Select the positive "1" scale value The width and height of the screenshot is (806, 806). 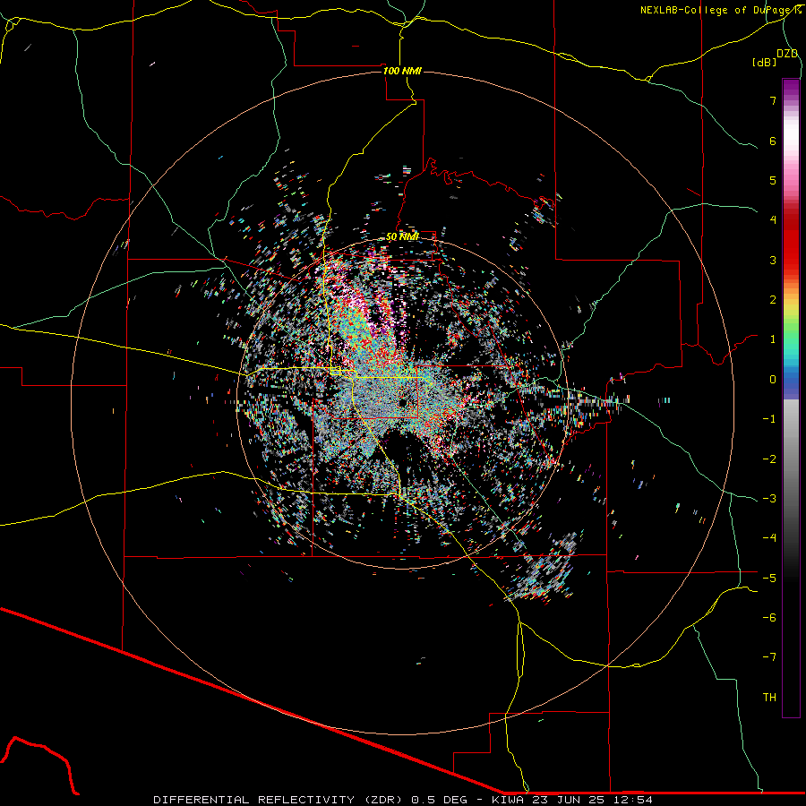pos(773,339)
